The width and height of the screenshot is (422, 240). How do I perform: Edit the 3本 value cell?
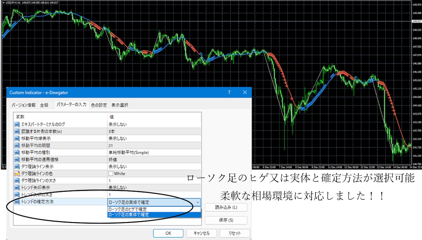point(154,131)
